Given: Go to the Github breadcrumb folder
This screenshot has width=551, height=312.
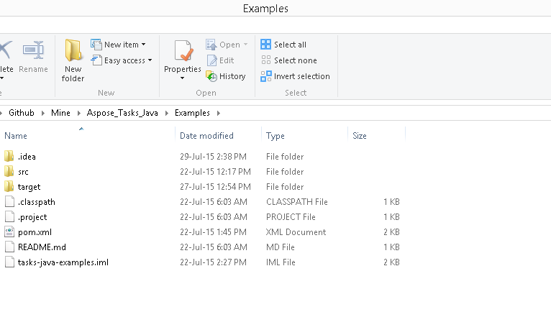Looking at the screenshot, I should click(22, 113).
